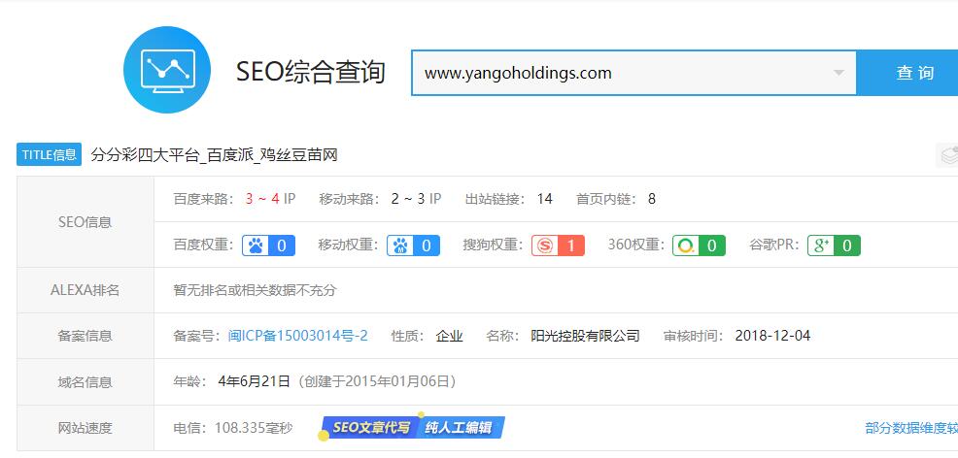Click the 搜狗权重 value 1
The image size is (958, 458).
[x=571, y=245]
